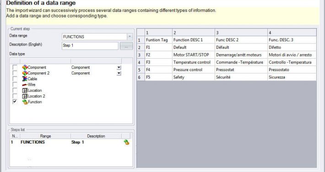
Task: Click the Pressostato cell
Action: click(x=292, y=70)
